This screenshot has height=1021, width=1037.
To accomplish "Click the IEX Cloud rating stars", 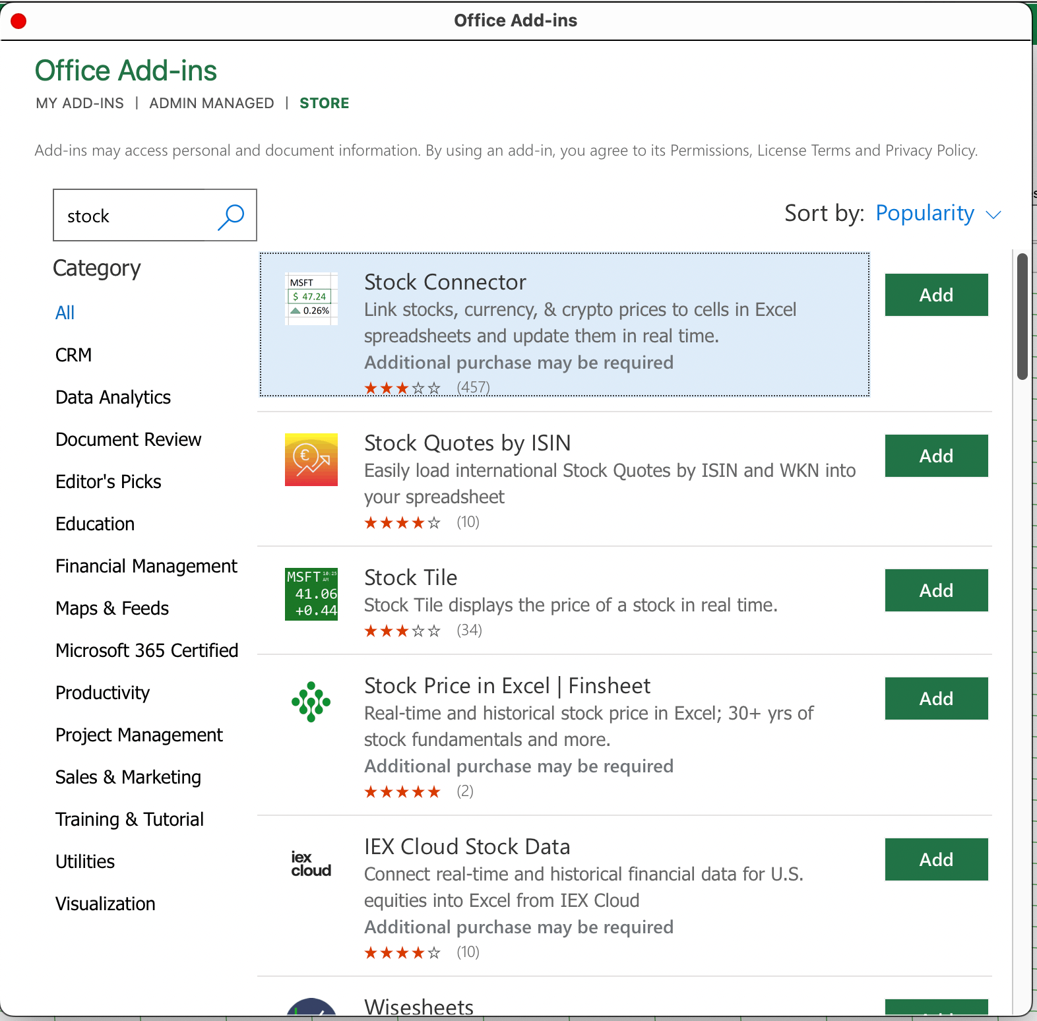I will click(x=402, y=953).
